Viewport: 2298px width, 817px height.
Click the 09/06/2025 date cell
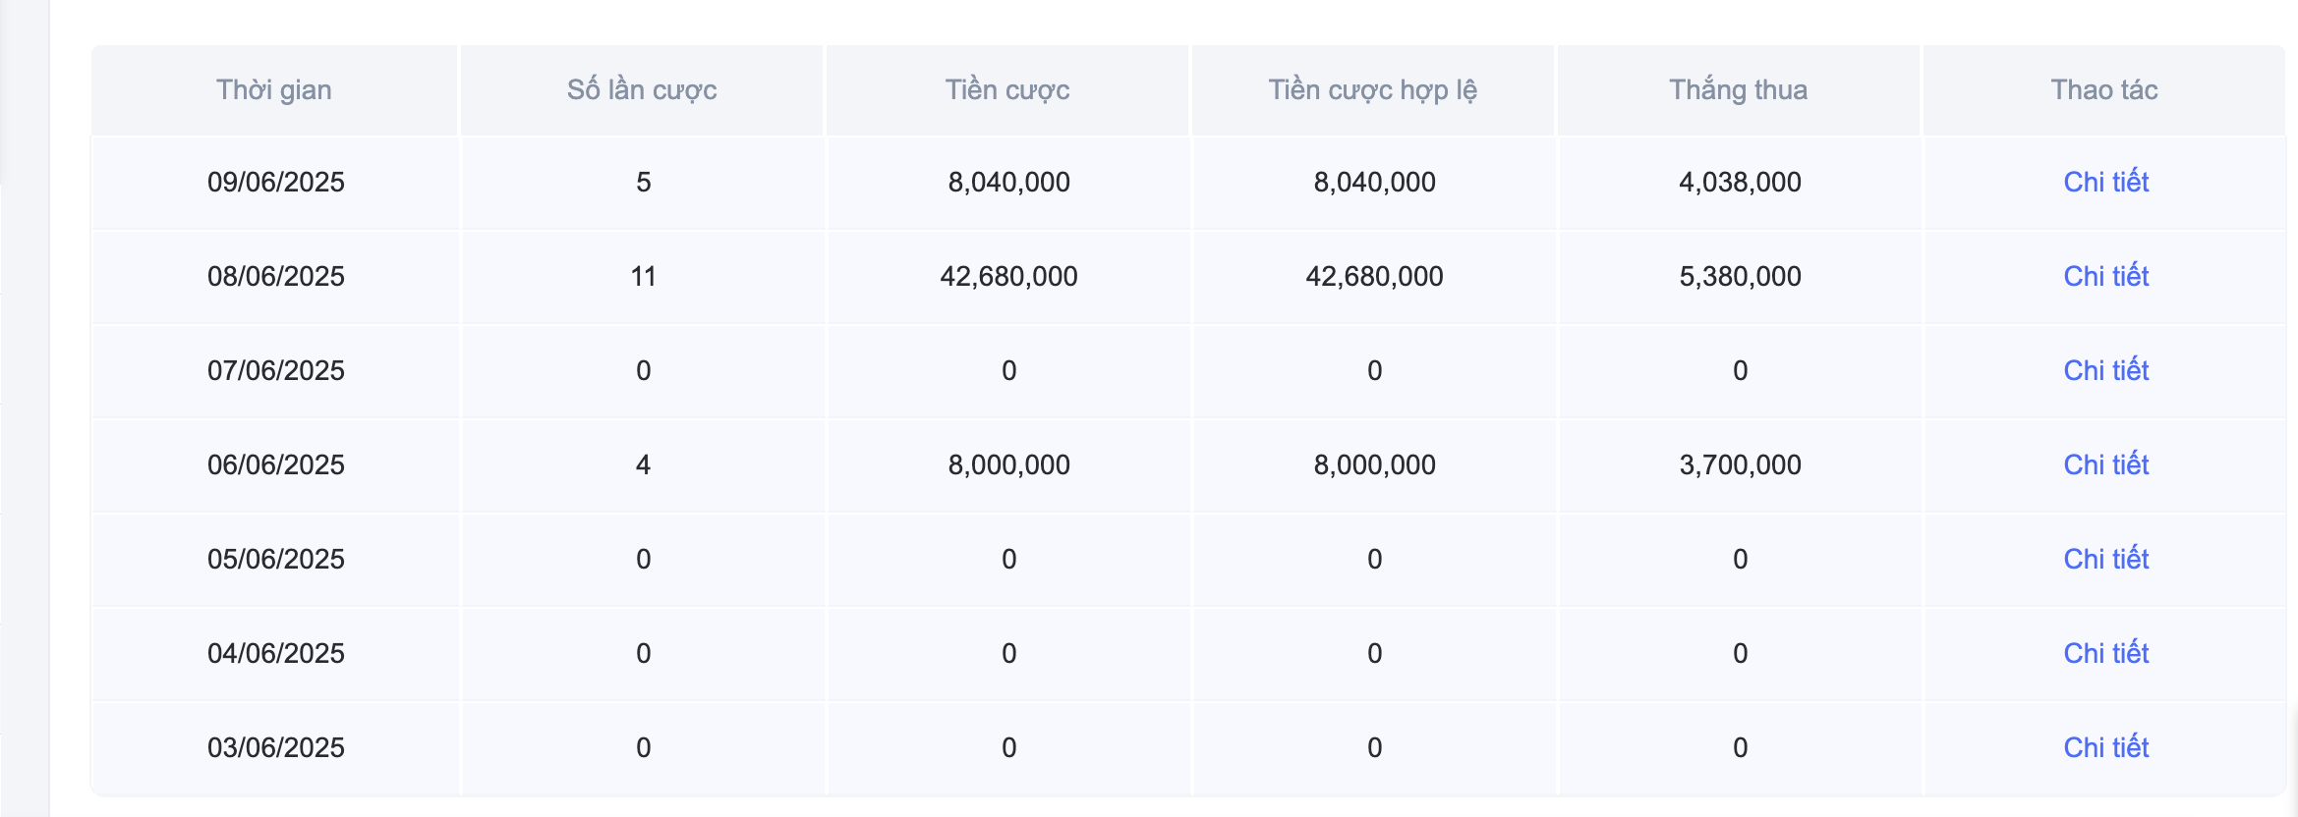(x=276, y=182)
